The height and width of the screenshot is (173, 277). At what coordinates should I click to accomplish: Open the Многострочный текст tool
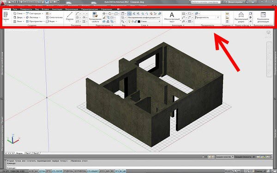[172, 17]
